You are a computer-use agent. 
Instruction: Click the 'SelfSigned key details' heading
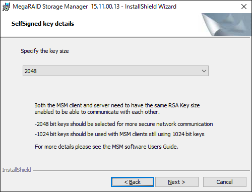pyautogui.click(x=43, y=24)
